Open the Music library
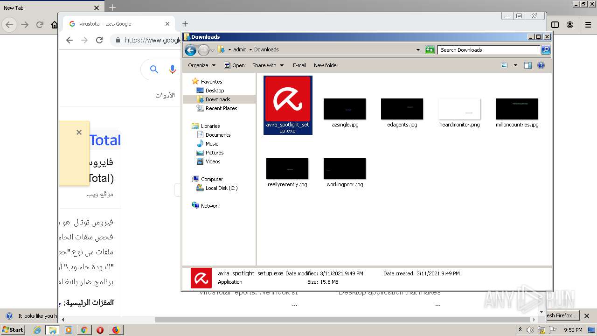Screen dimensions: 597x336 point(212,144)
